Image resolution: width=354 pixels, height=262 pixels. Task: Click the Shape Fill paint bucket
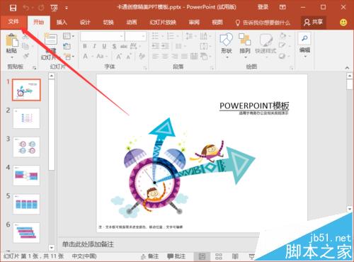(283, 36)
